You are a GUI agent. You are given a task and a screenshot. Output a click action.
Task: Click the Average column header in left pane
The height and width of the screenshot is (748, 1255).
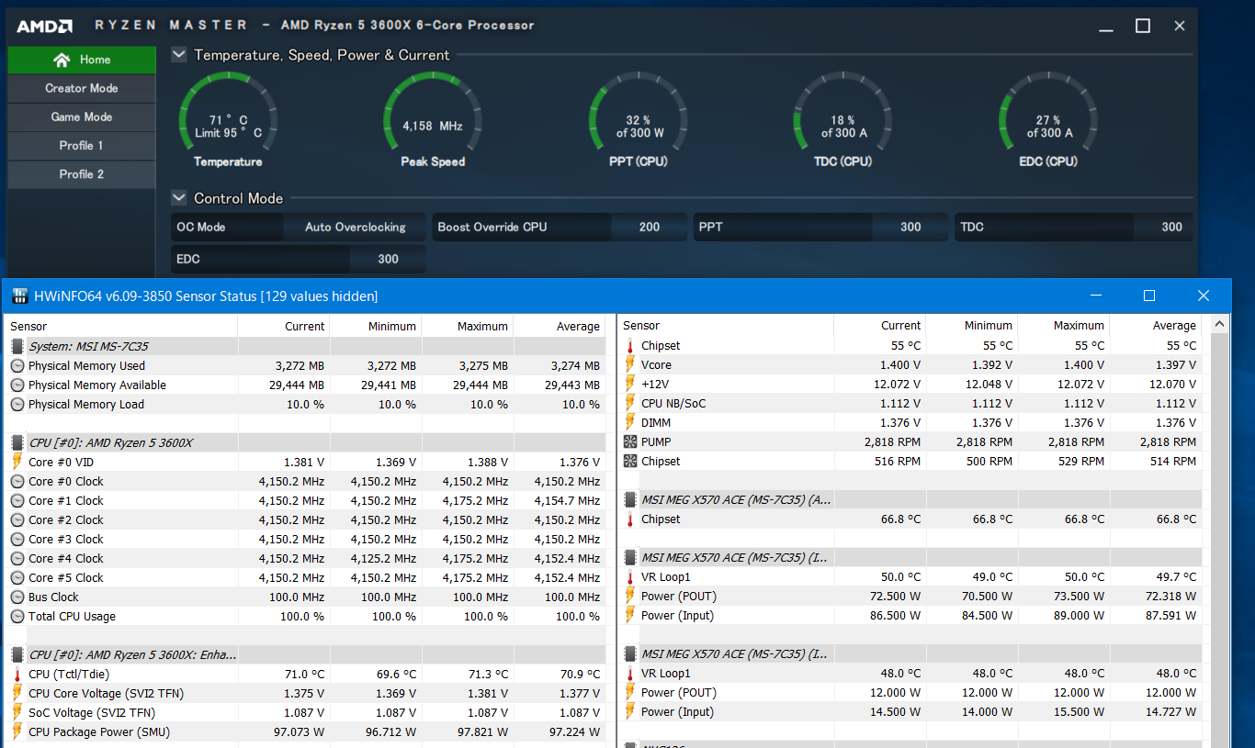click(559, 326)
